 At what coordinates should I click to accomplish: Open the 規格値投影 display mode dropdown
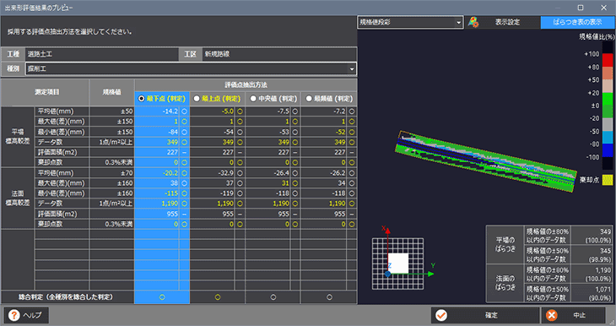(x=410, y=23)
